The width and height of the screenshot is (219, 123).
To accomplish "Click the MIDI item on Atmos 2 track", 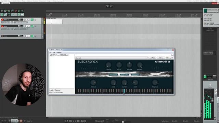I will 54,21.
